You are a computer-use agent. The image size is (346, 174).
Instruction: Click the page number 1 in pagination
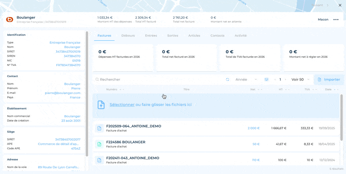280,80
